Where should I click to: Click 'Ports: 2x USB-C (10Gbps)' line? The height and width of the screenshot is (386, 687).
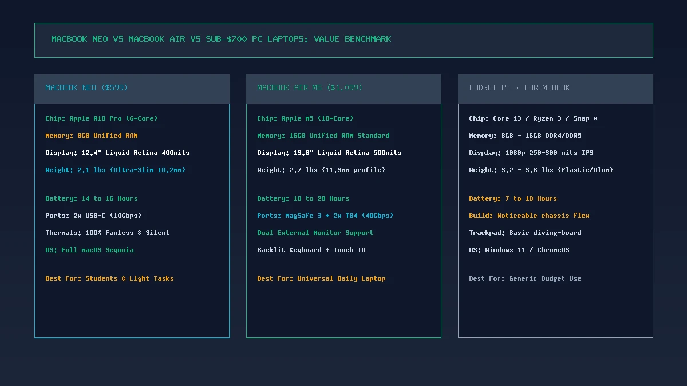(93, 216)
